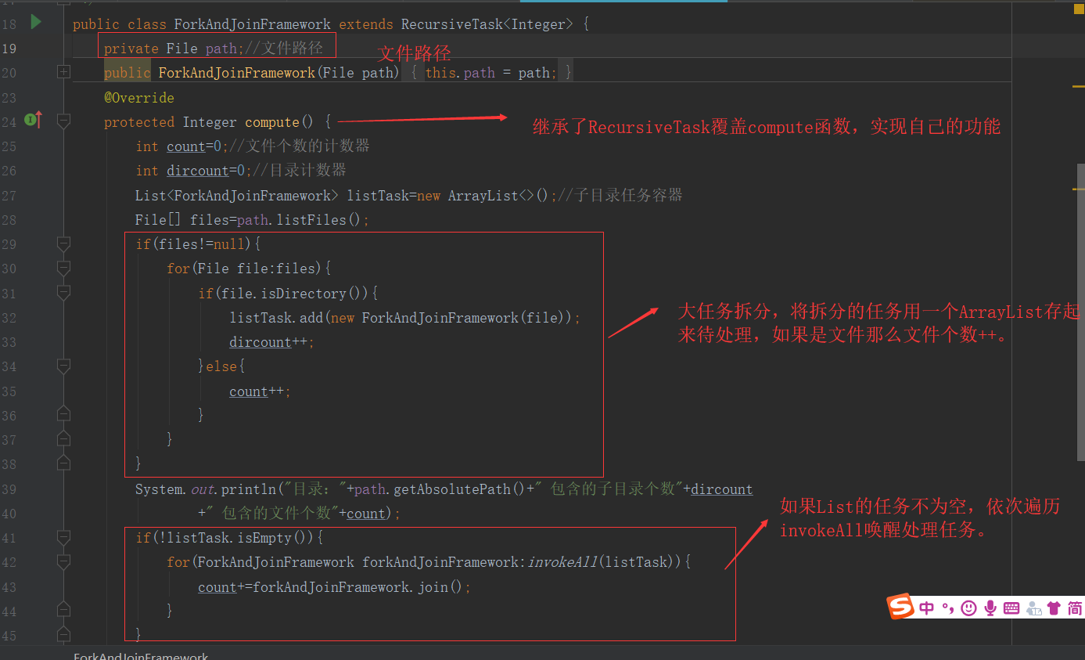Image resolution: width=1085 pixels, height=660 pixels.
Task: Open the Sogou emoji panel
Action: pos(968,608)
